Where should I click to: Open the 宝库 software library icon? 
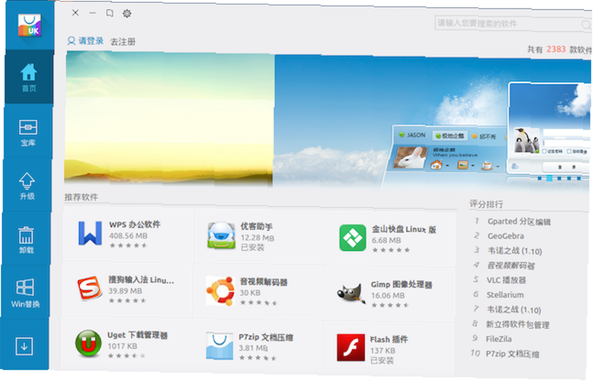coord(28,127)
